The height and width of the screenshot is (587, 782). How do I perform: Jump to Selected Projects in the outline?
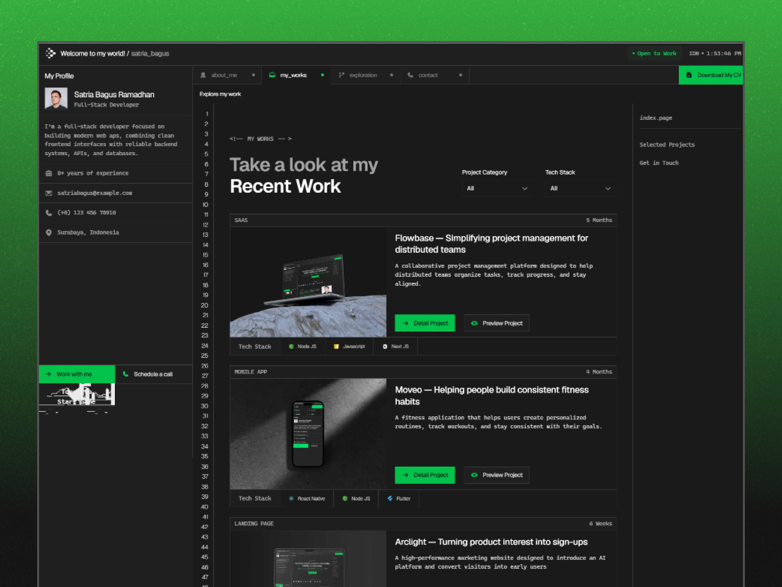667,145
